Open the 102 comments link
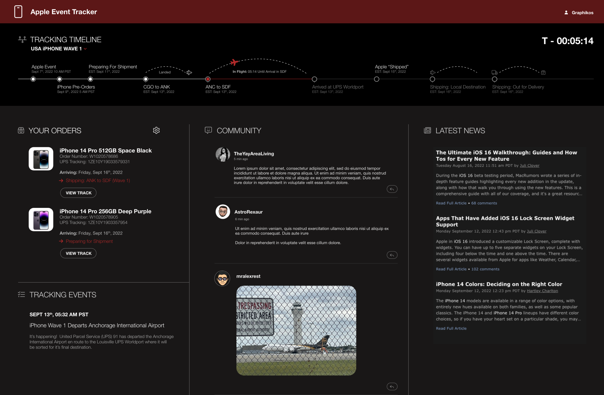604x395 pixels. 485,269
